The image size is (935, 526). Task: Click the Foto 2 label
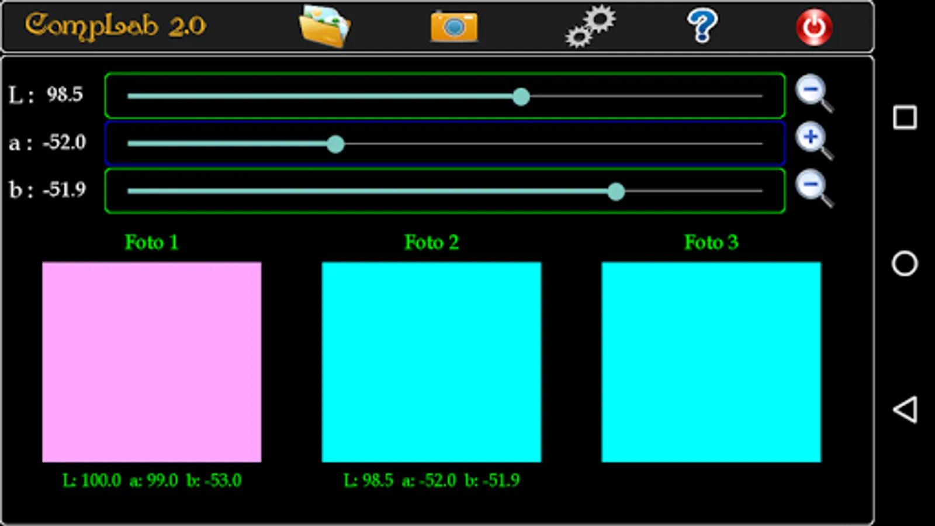pos(431,242)
